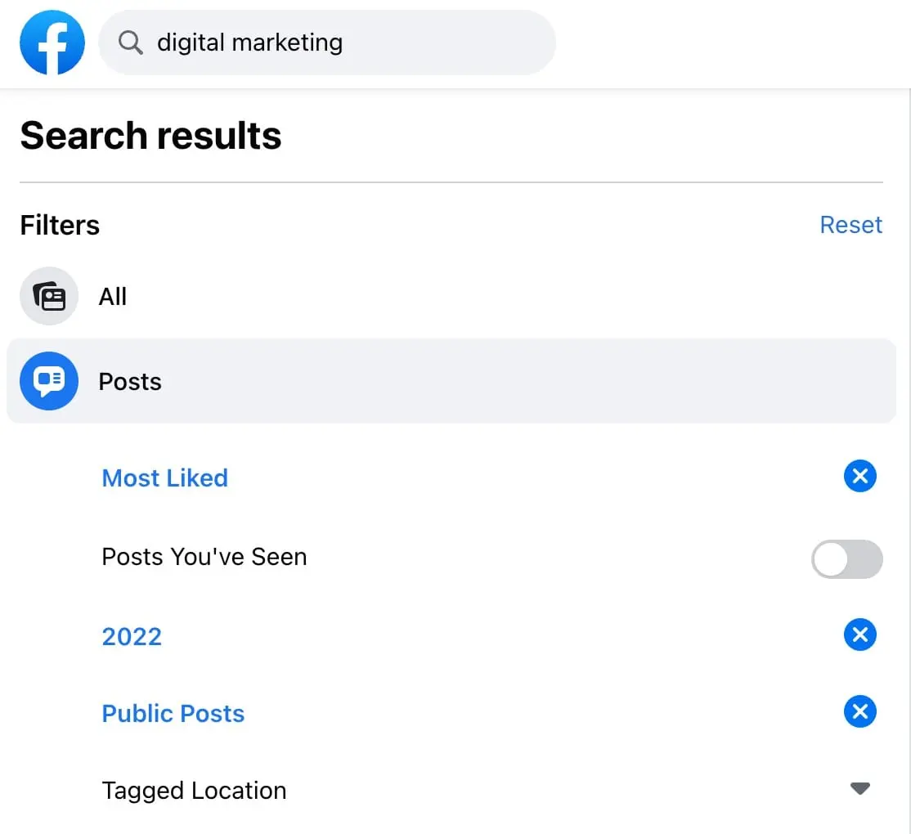The image size is (911, 834).
Task: Clear the 2022 date filter
Action: (x=859, y=634)
